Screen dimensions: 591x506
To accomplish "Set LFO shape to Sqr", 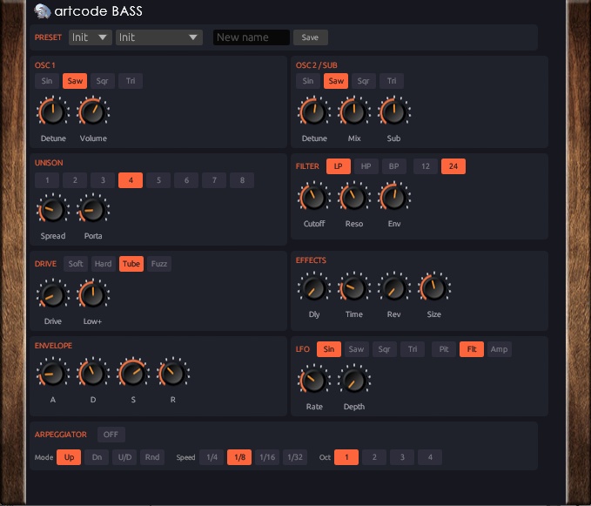I will click(x=385, y=349).
